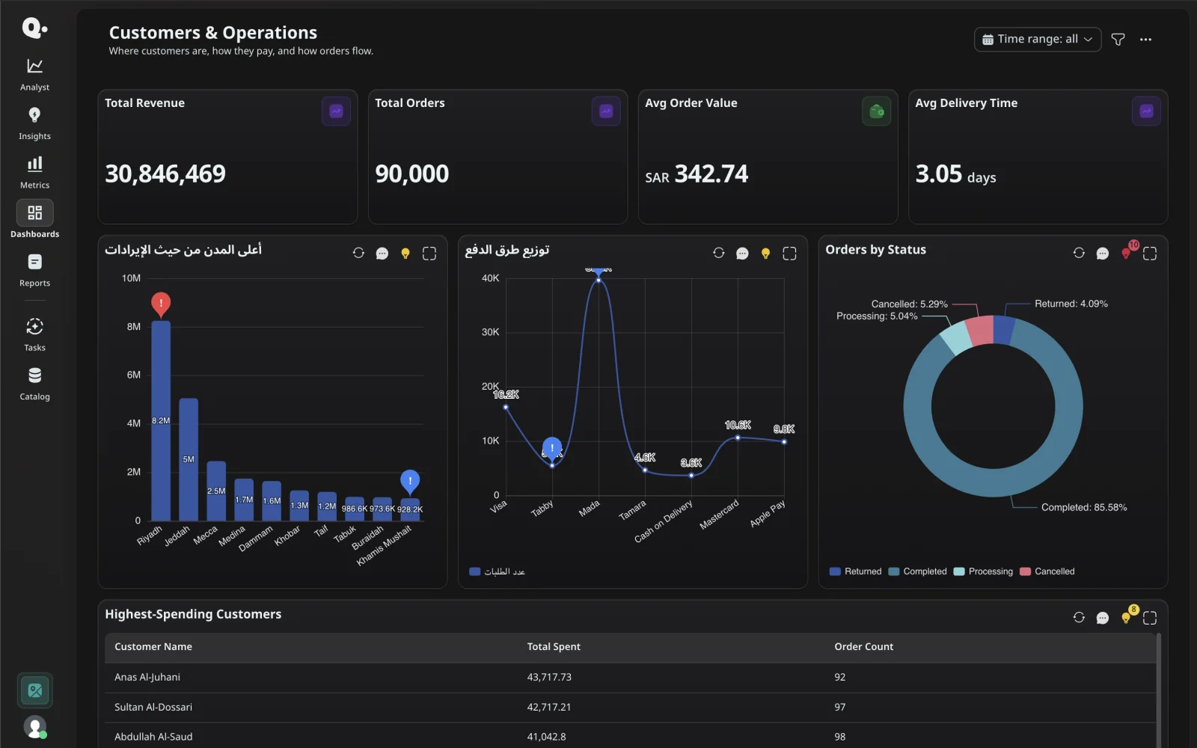Open Reports from the sidebar
Viewport: 1197px width, 748px height.
tap(34, 270)
